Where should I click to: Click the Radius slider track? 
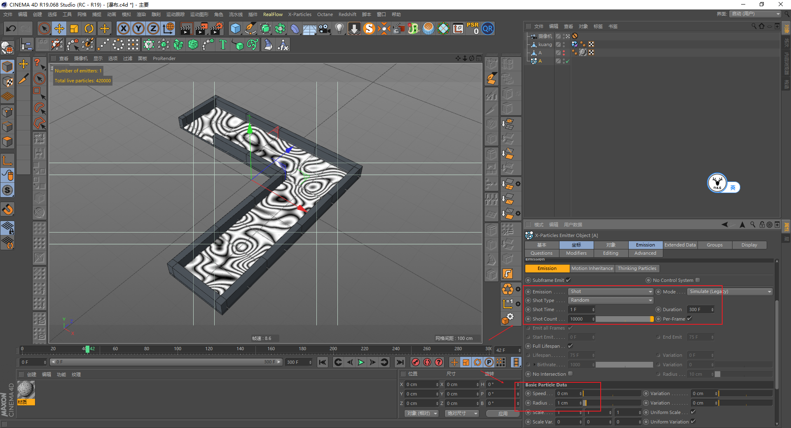pyautogui.click(x=612, y=403)
